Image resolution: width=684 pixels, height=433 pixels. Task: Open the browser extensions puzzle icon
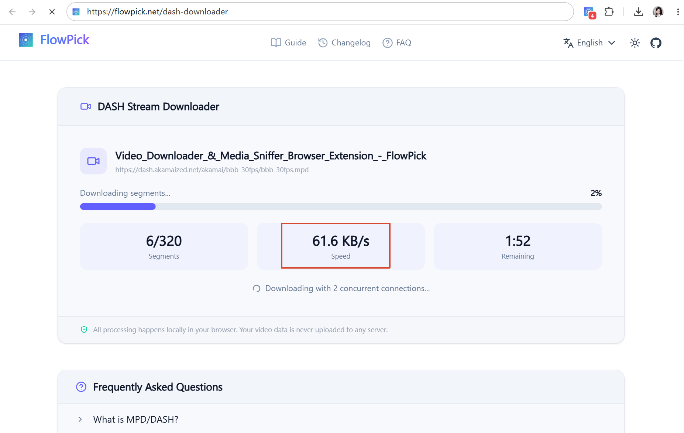609,12
